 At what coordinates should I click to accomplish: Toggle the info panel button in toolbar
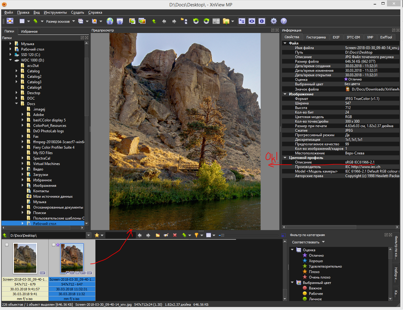click(262, 21)
